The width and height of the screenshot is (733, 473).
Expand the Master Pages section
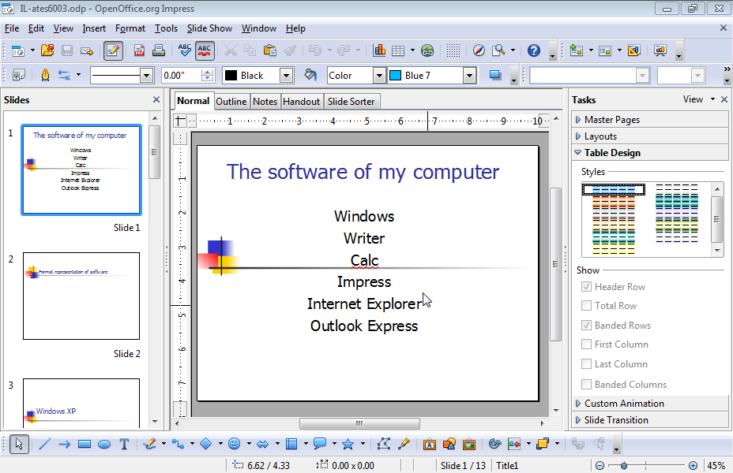(x=650, y=119)
